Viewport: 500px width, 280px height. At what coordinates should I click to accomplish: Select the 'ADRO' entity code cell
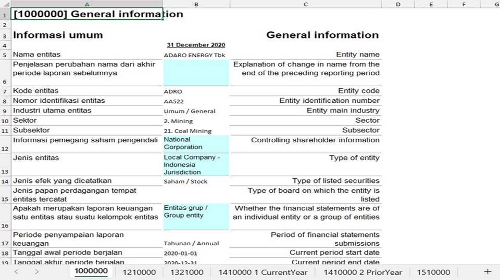(196, 91)
